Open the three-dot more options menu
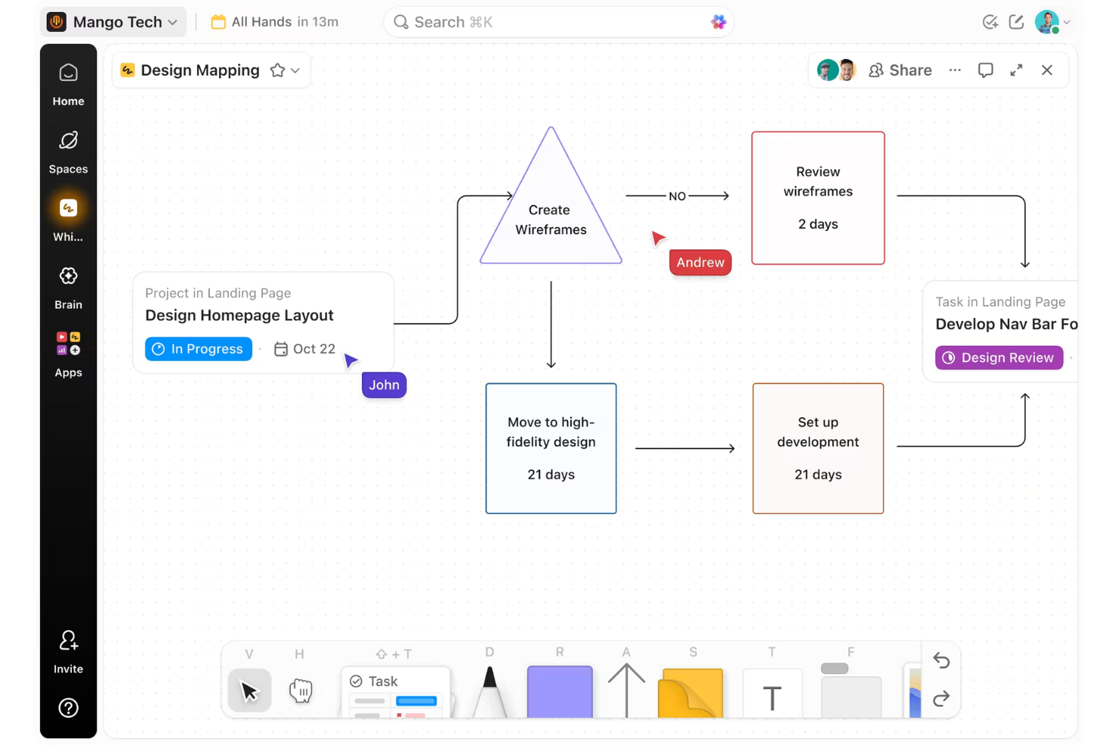This screenshot has width=1118, height=745. point(955,70)
